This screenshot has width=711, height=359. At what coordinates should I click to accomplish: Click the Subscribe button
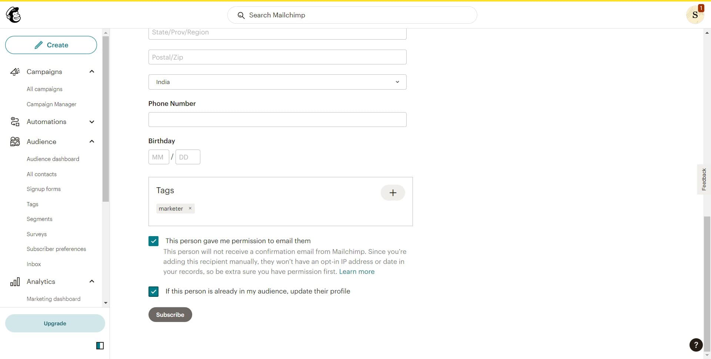tap(170, 314)
